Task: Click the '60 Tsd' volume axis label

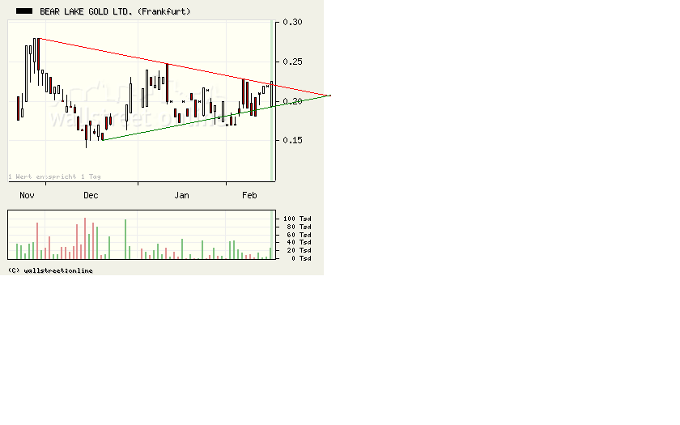Action: (x=299, y=235)
